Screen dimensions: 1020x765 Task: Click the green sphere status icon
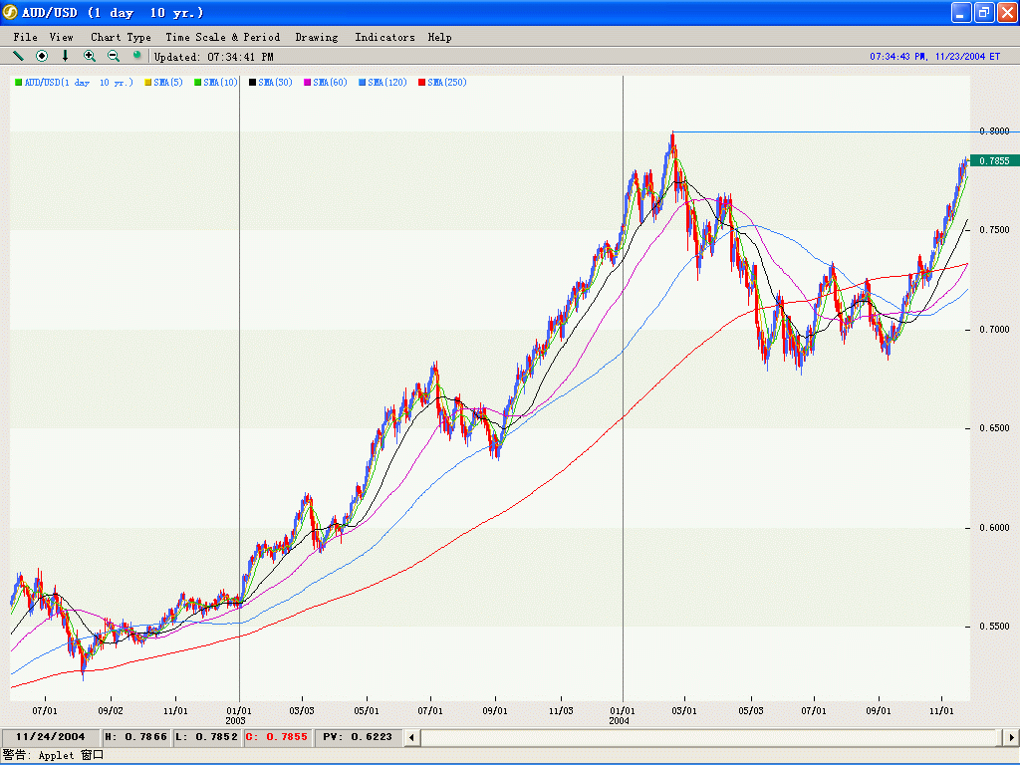(x=136, y=56)
